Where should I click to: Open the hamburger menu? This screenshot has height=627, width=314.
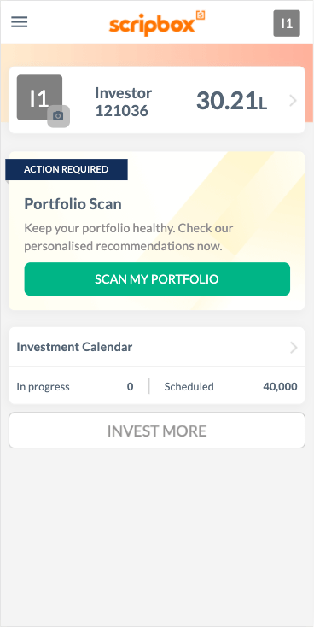[x=19, y=21]
